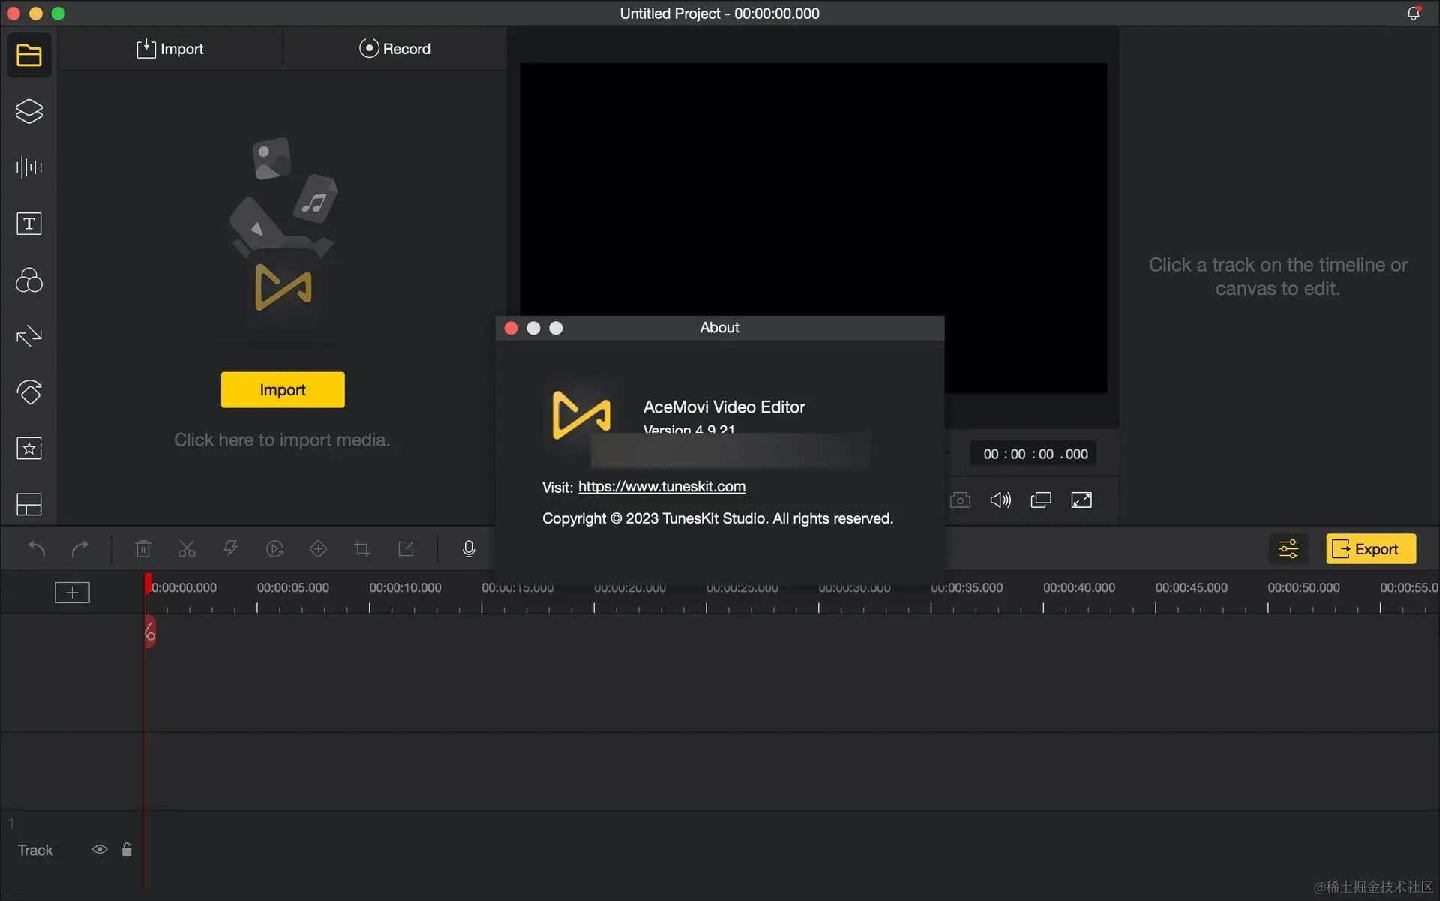Open the Filters overlapping-circles panel
This screenshot has width=1440, height=901.
click(x=28, y=280)
